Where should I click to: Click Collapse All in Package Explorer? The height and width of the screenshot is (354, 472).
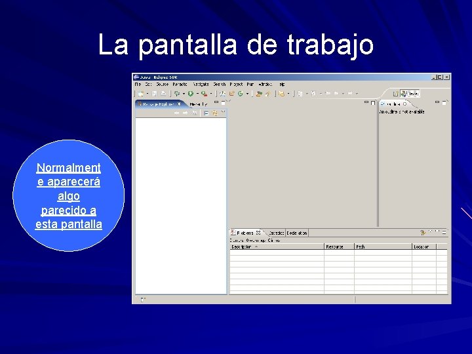206,113
